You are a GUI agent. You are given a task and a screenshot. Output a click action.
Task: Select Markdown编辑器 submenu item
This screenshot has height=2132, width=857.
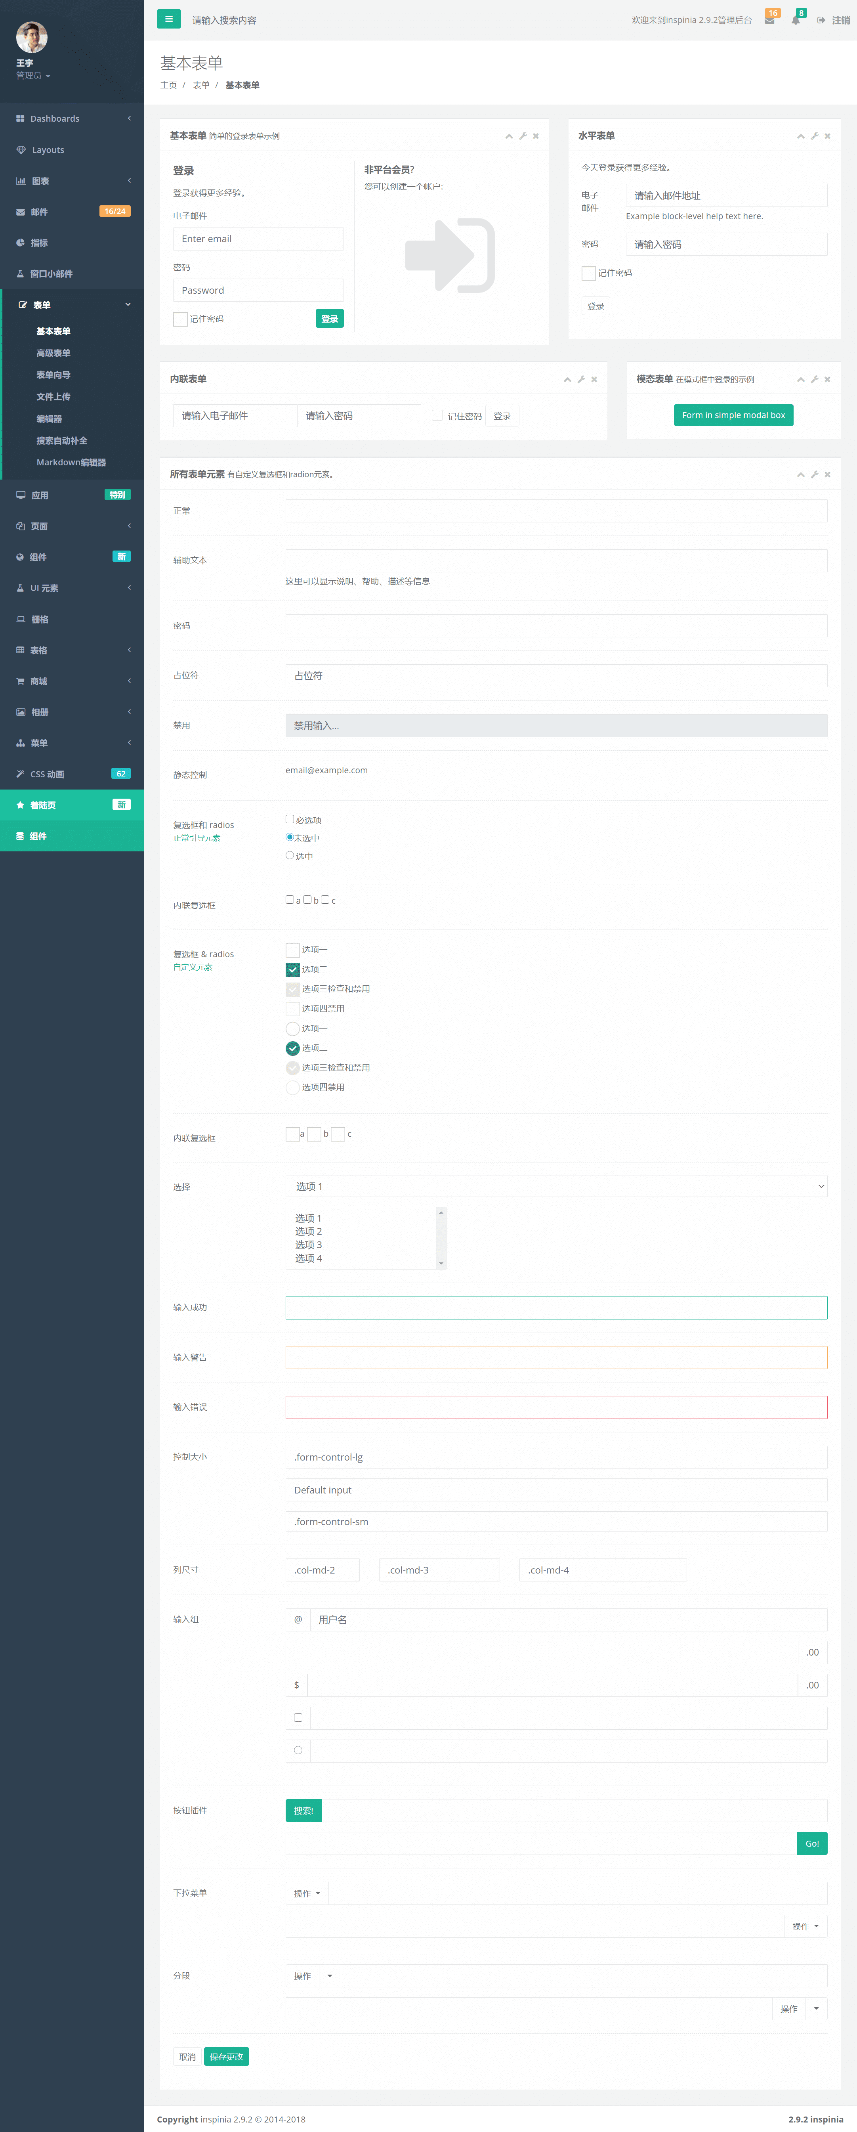[71, 463]
